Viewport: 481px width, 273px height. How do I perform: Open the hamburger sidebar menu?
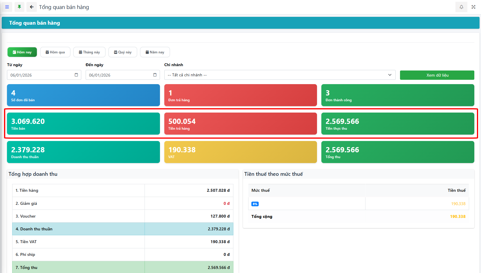pos(7,7)
